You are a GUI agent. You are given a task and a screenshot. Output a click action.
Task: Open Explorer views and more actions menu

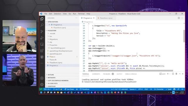(x=76, y=18)
